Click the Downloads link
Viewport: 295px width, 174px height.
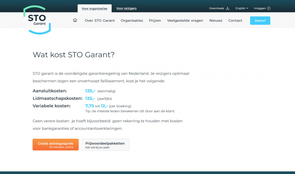[x=217, y=8]
